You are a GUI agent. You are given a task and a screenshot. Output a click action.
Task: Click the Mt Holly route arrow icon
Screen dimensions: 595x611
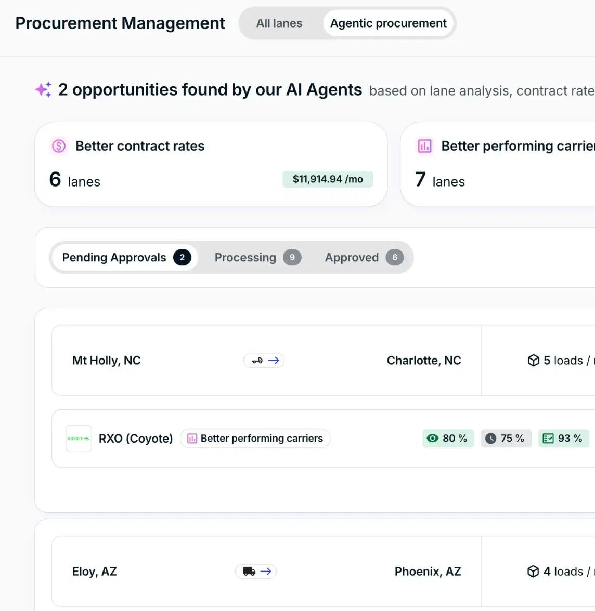tap(264, 361)
